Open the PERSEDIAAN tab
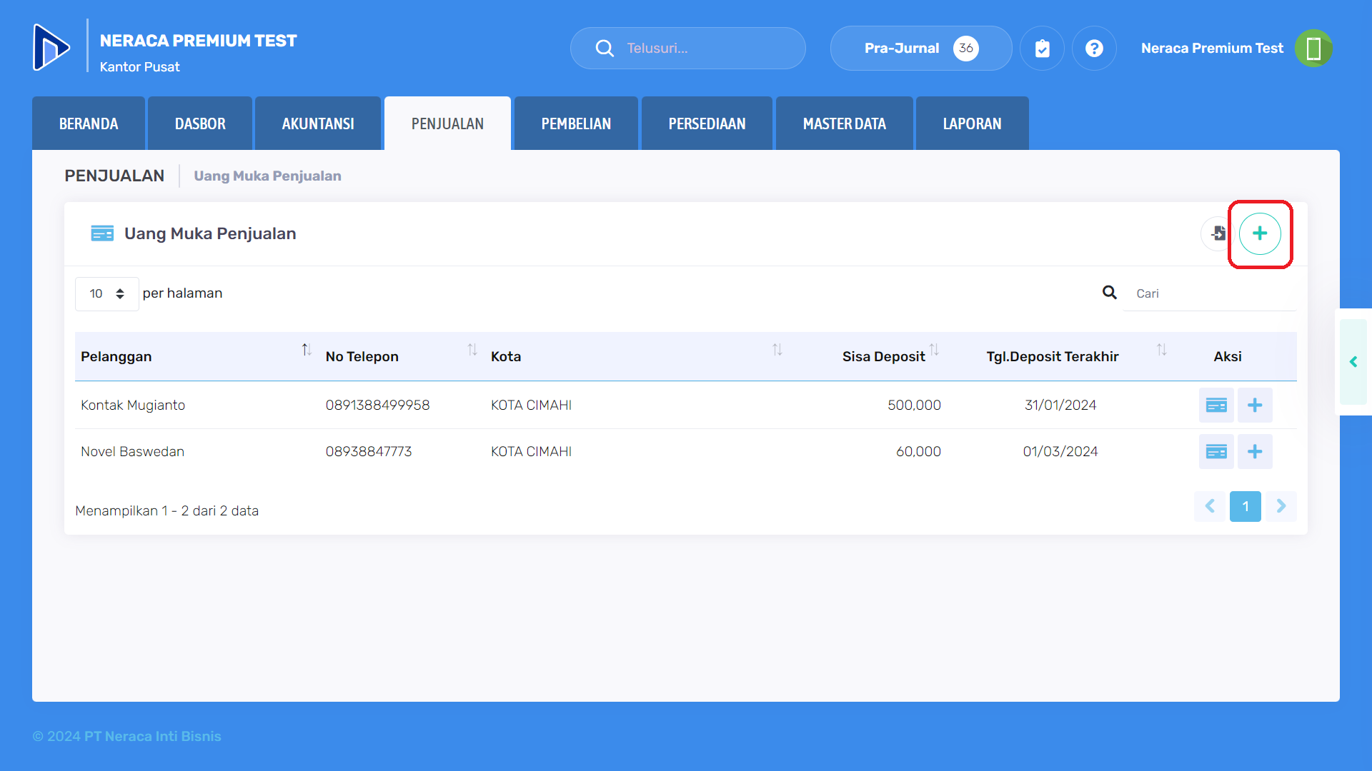The width and height of the screenshot is (1372, 771). 707,124
